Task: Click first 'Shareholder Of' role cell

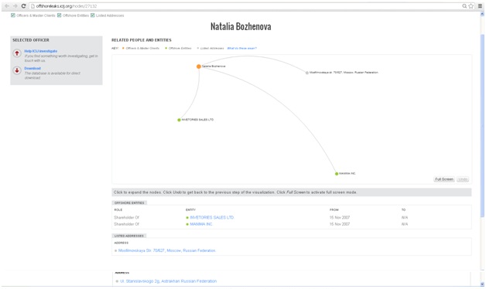Action: 126,218
